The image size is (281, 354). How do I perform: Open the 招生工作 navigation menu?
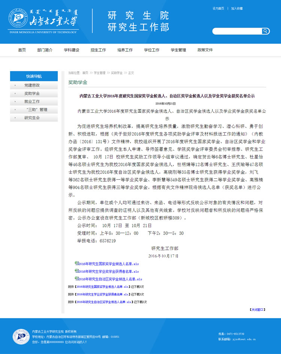click(98, 50)
